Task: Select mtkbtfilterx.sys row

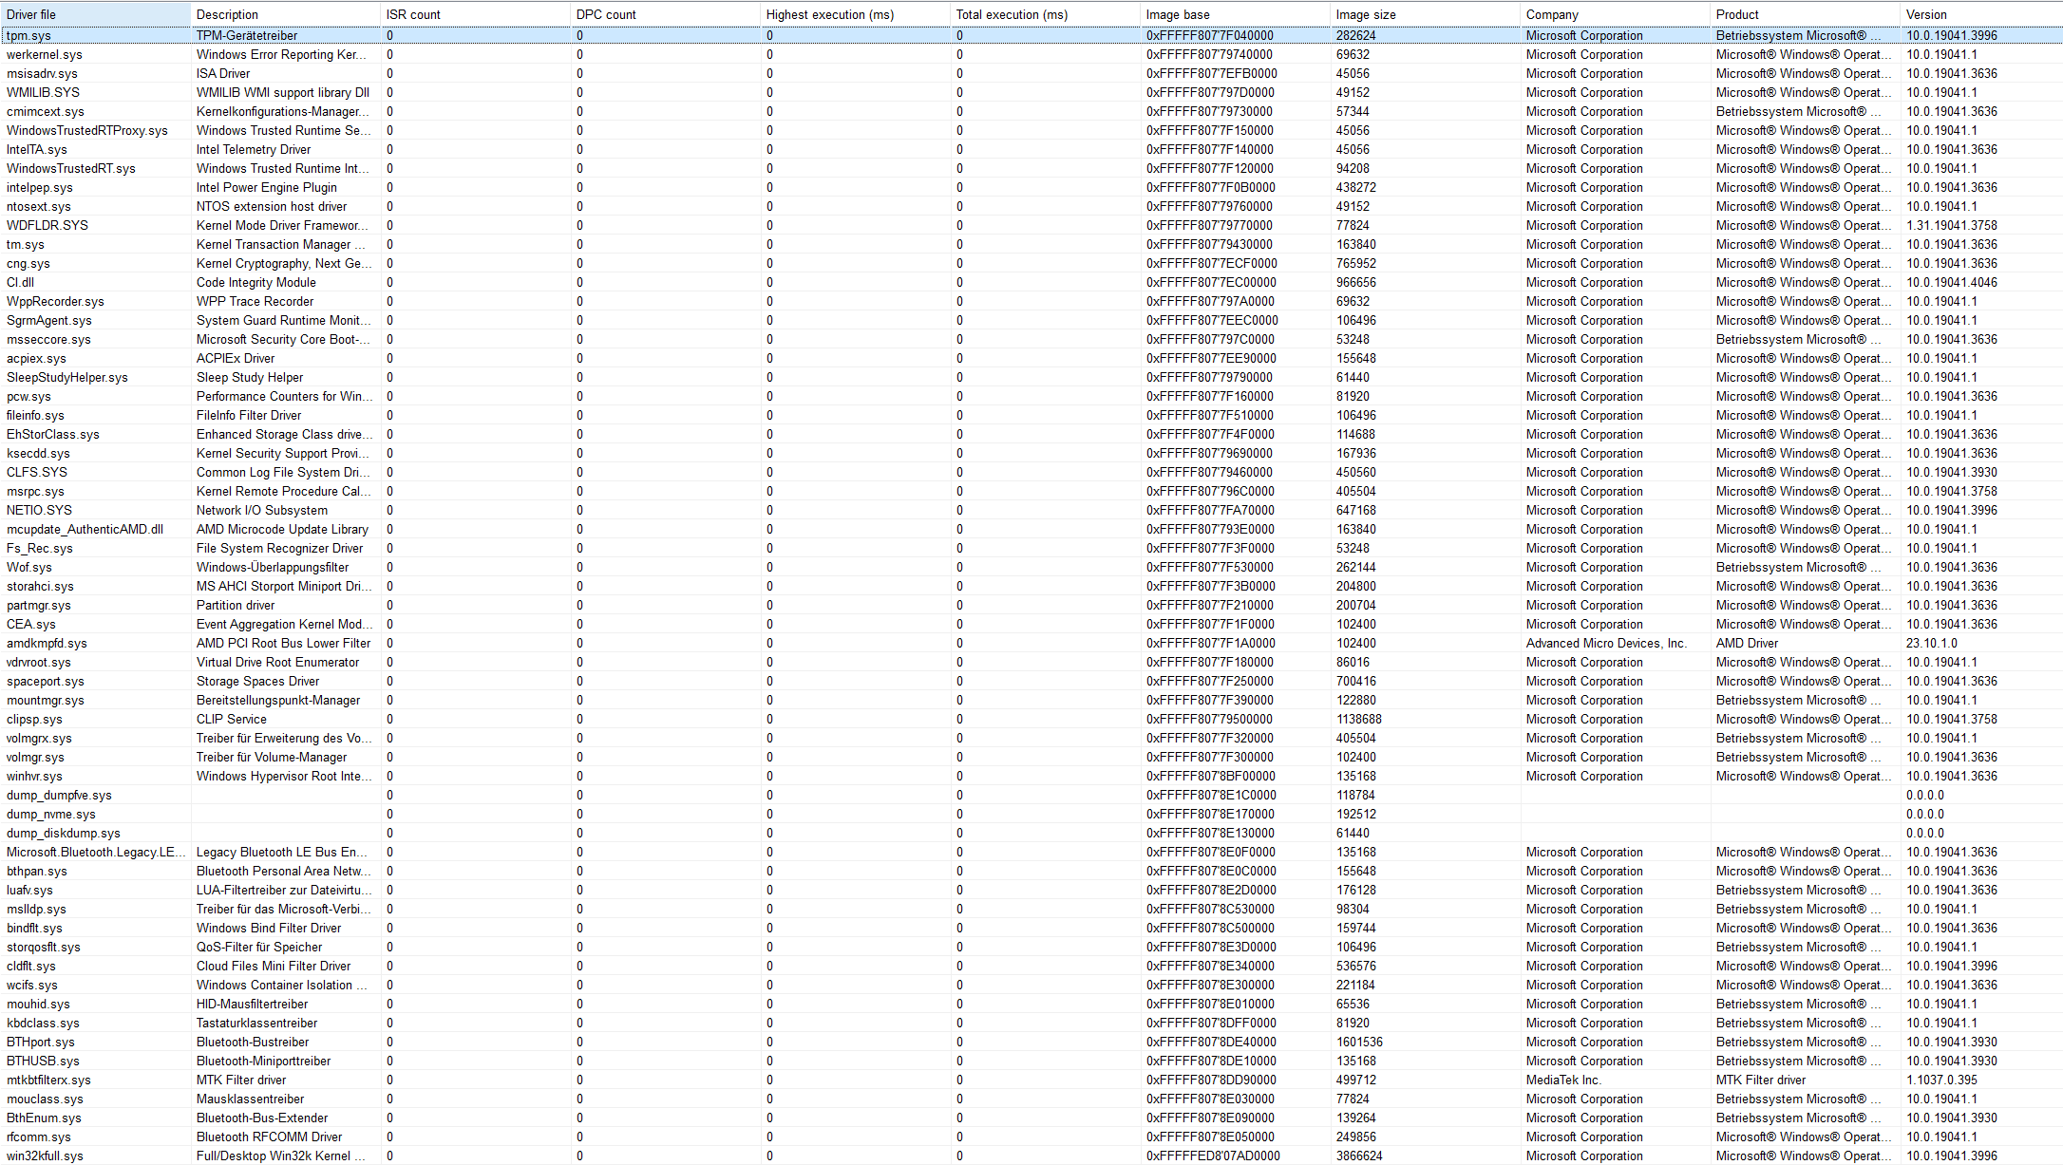Action: [x=48, y=1080]
